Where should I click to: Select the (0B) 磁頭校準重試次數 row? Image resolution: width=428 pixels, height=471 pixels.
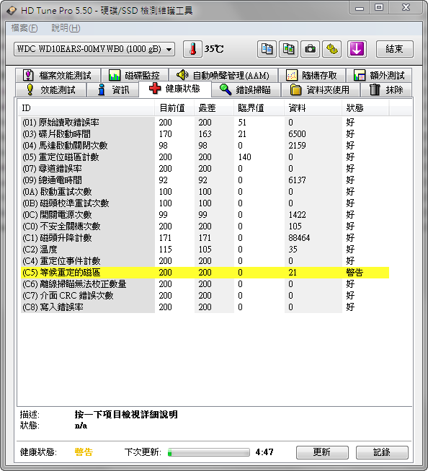click(x=205, y=203)
